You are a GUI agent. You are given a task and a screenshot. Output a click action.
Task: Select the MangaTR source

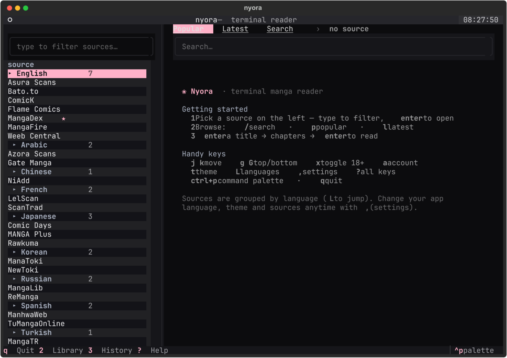pyautogui.click(x=77, y=342)
